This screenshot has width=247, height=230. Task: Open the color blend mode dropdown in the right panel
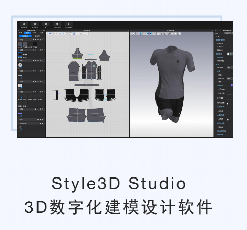click(x=230, y=78)
